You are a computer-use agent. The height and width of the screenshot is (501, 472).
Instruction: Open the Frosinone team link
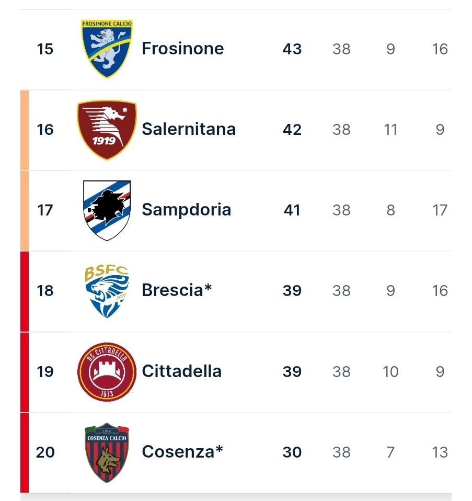tap(182, 49)
